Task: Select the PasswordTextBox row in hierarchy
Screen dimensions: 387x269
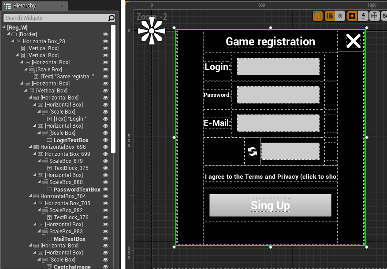Action: pos(56,189)
